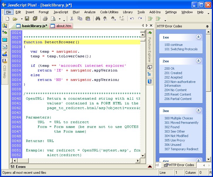This screenshot has height=177, width=213.
Task: Open the Analyze menu
Action: click(x=90, y=12)
